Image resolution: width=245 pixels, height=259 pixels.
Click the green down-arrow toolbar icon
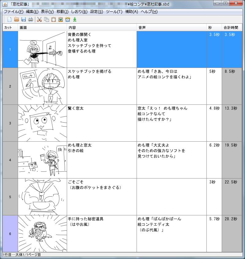(75, 19)
